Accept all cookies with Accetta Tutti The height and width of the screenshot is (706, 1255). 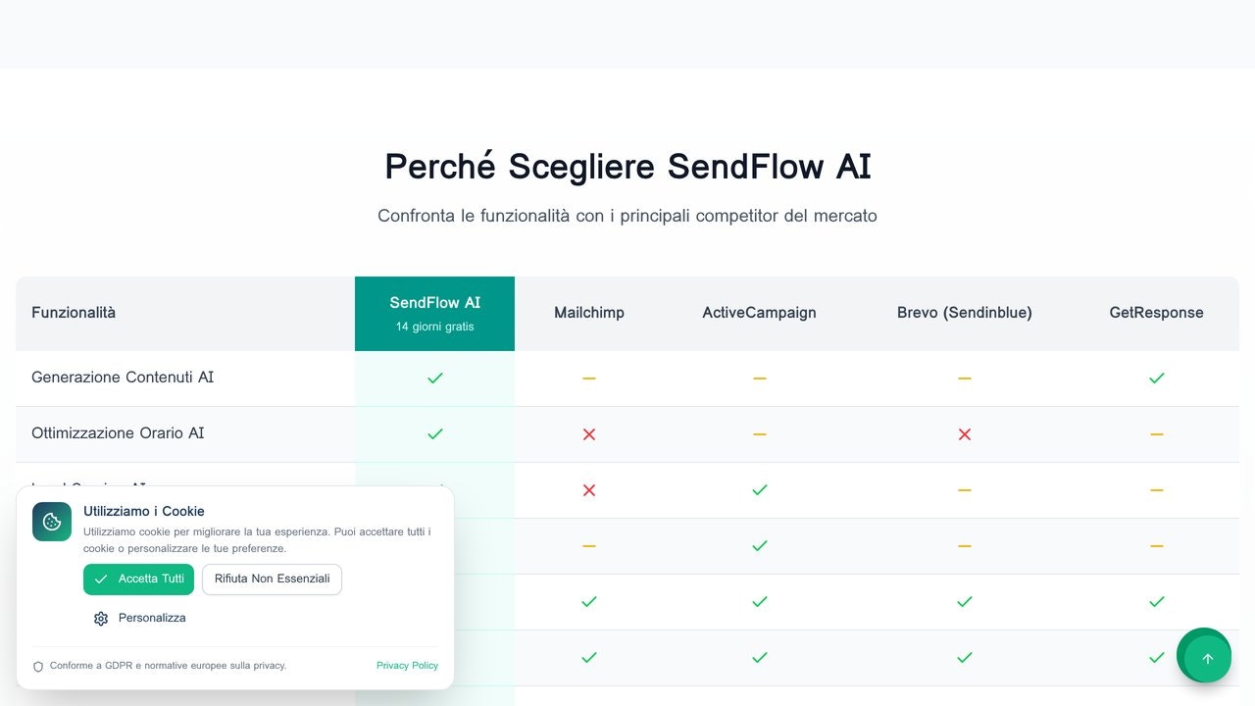coord(138,580)
